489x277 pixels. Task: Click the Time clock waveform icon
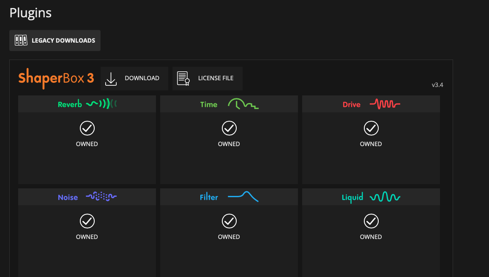pos(243,104)
